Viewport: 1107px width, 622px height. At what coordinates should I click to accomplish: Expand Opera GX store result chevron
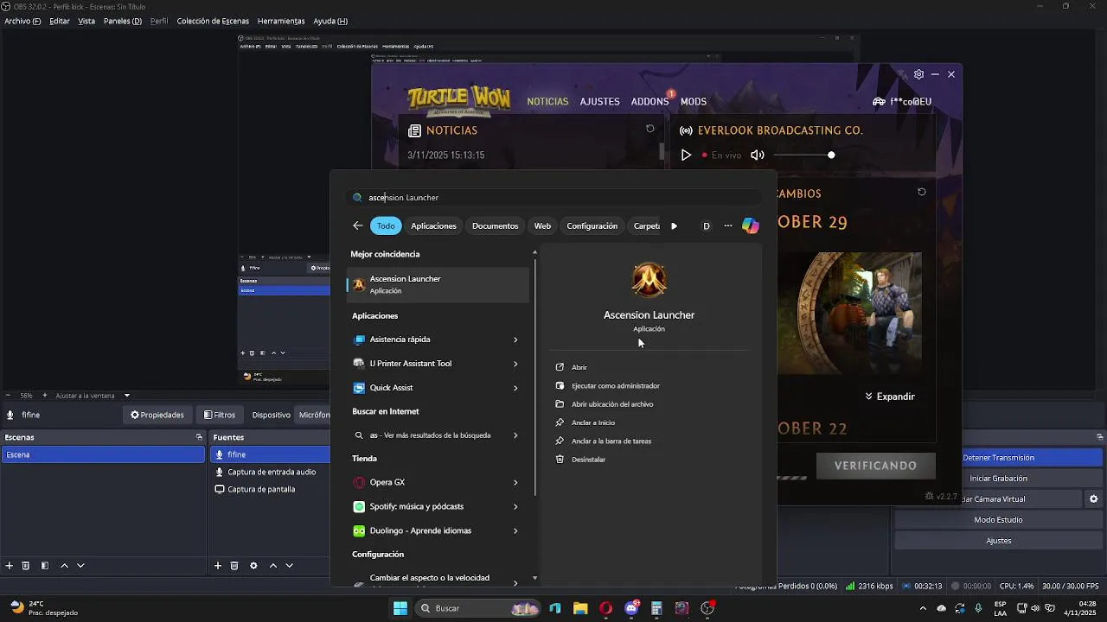coord(515,482)
